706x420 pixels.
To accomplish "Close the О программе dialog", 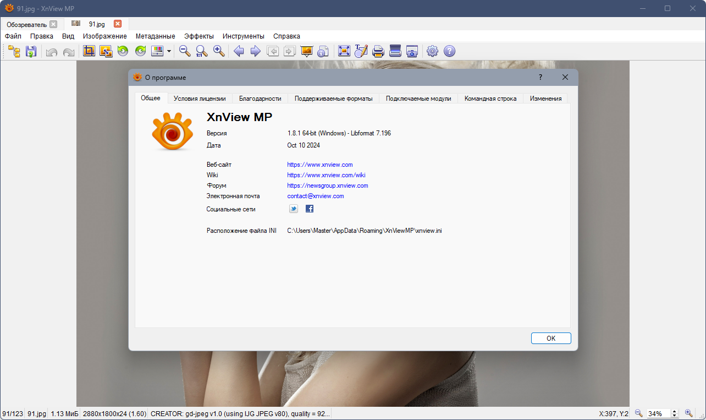I will (565, 78).
